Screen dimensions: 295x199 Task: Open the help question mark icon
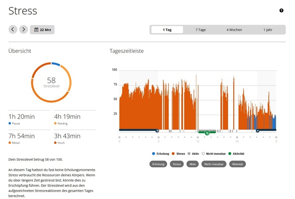pos(281,10)
